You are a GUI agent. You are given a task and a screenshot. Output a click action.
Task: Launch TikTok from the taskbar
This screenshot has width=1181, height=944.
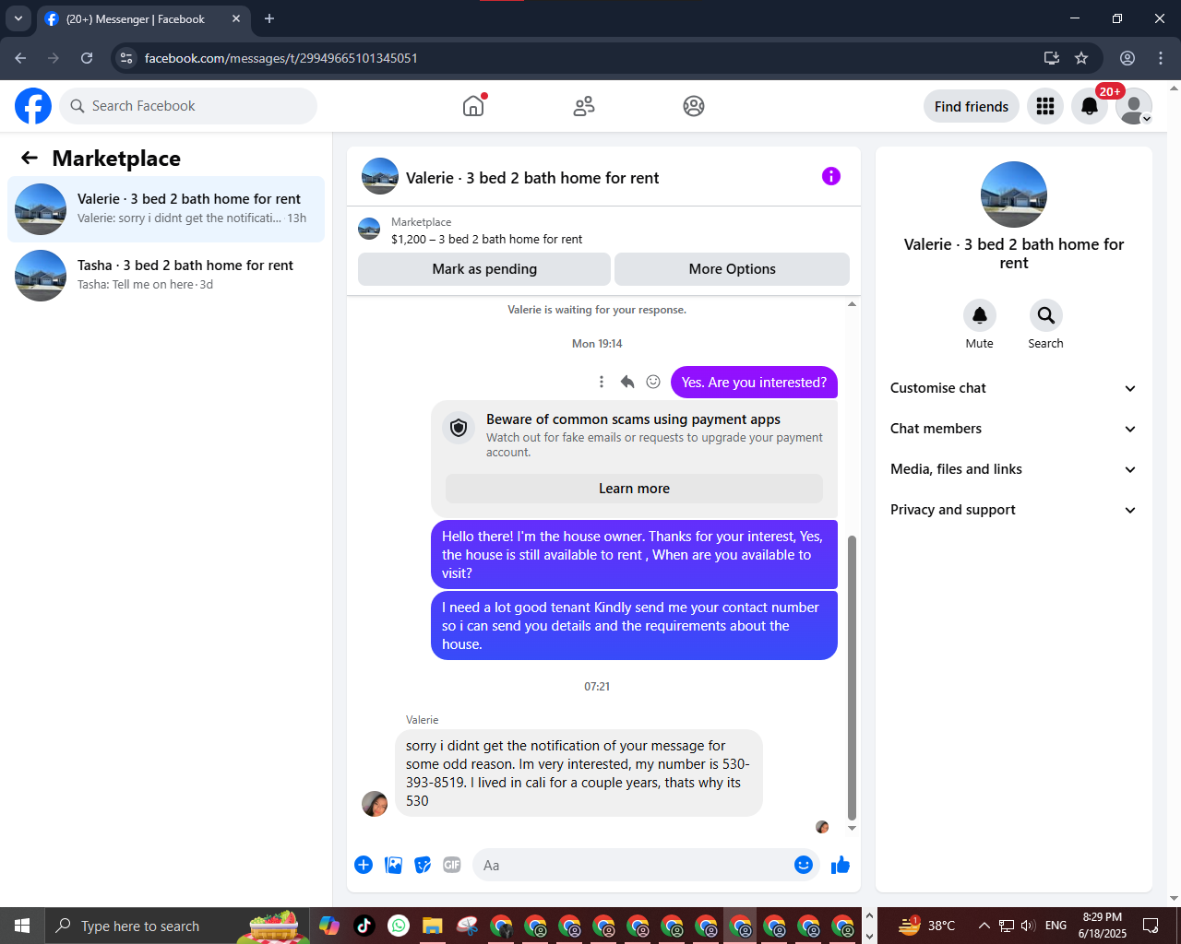(364, 926)
